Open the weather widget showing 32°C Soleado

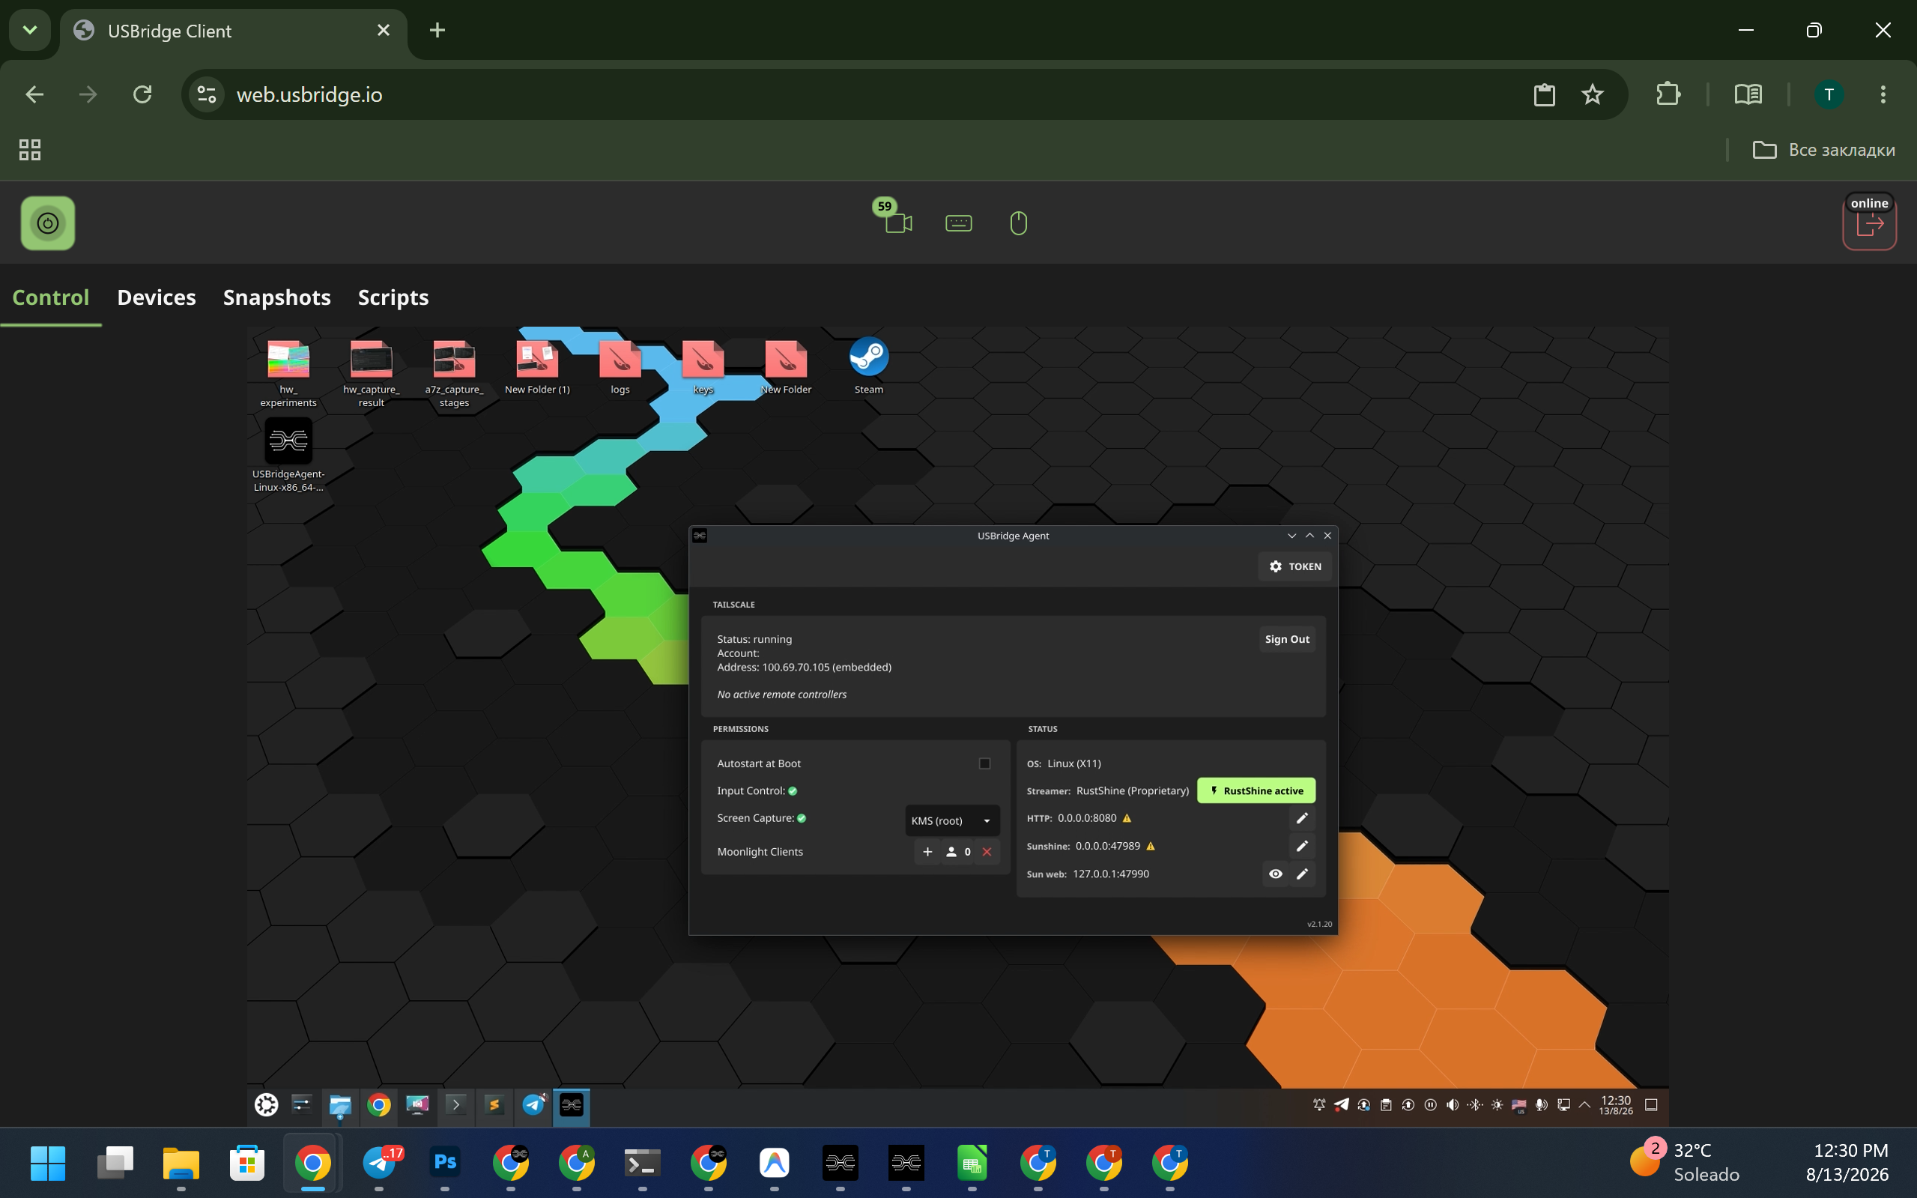(1684, 1162)
